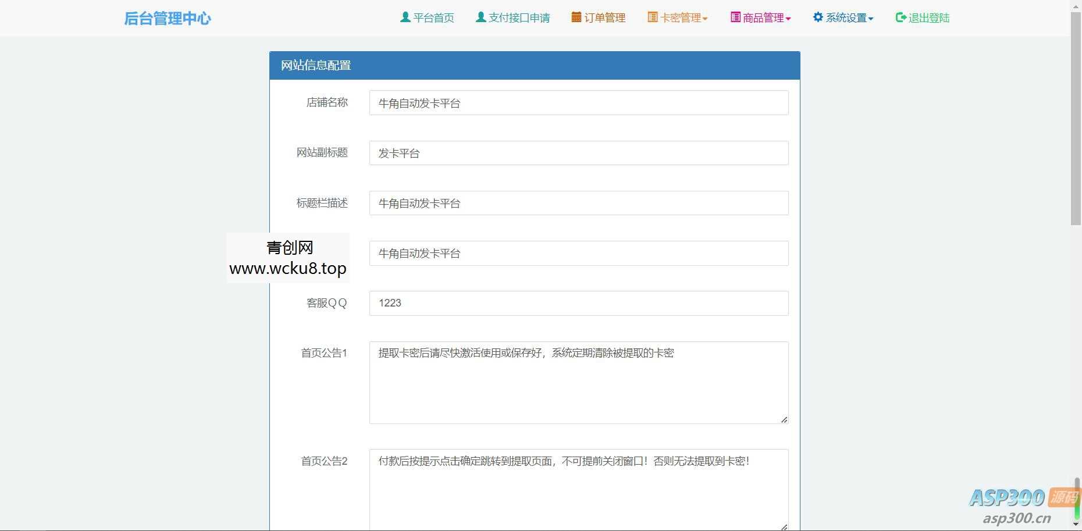Screen dimensions: 1082x531
Task: Click the payment interface application person icon
Action: pos(481,17)
